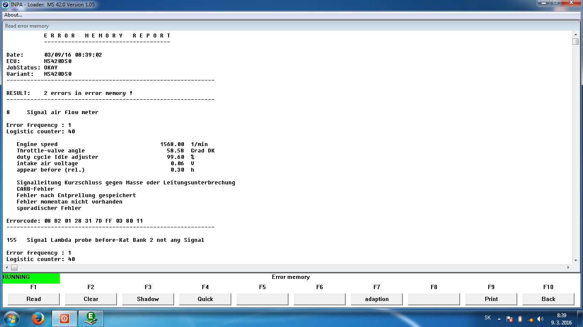Click the horizontal scrollbar right arrow
Image resolution: width=583 pixels, height=327 pixels.
568,268
